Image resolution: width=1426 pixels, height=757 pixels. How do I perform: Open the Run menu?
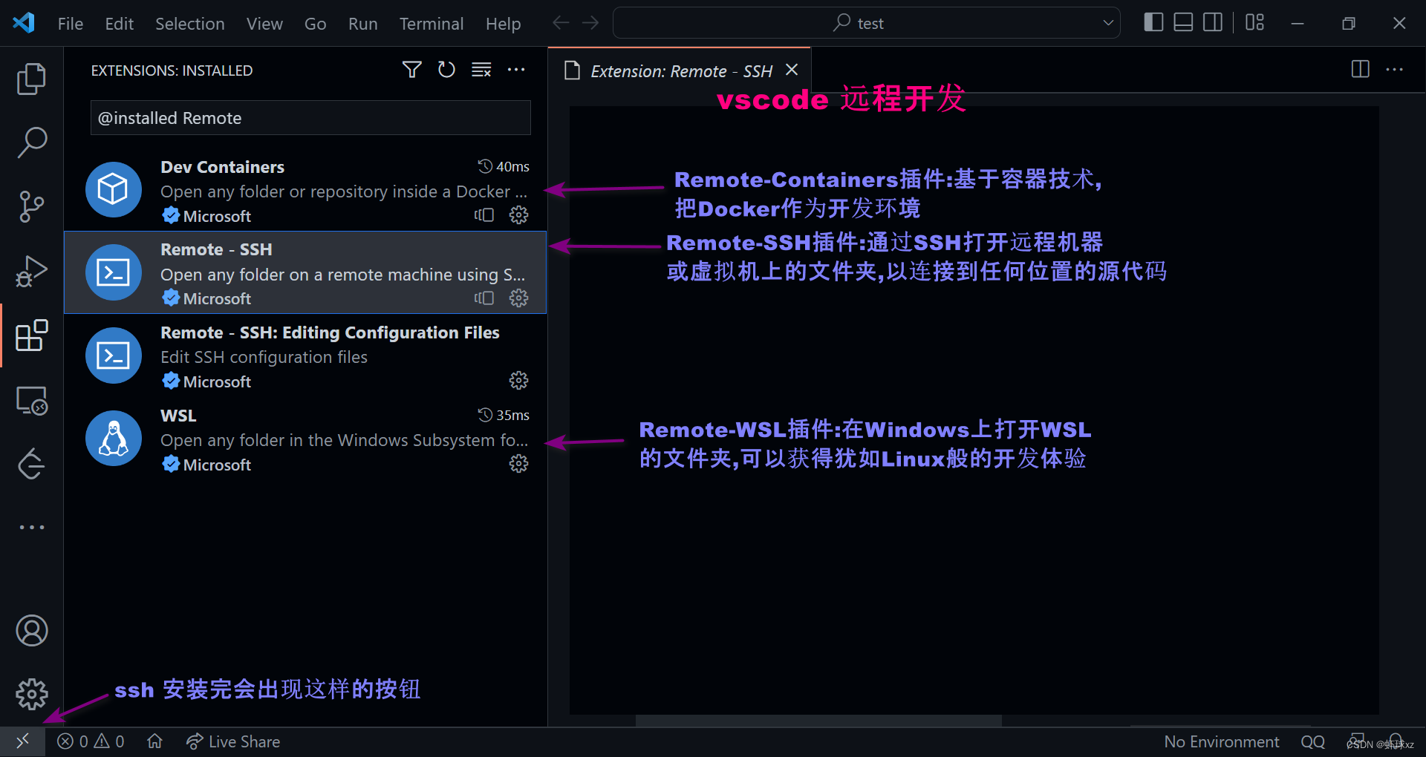[x=362, y=24]
